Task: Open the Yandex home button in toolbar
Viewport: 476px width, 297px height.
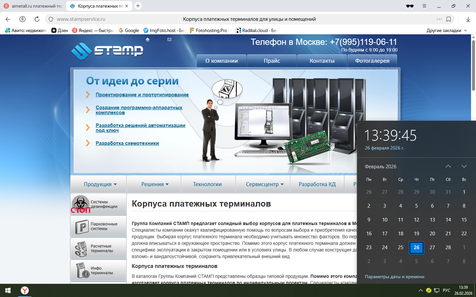Action: coord(22,19)
